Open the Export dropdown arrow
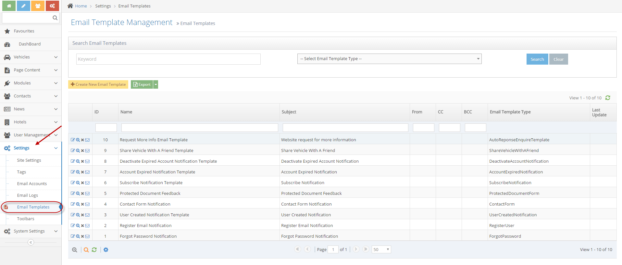The height and width of the screenshot is (265, 622). tap(156, 84)
